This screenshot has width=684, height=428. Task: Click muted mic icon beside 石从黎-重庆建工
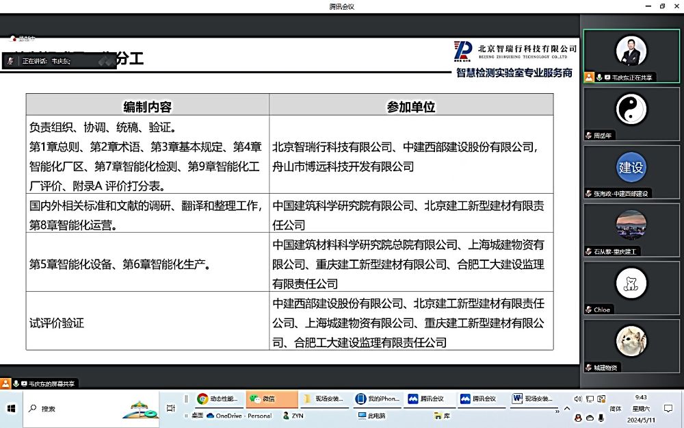[589, 251]
